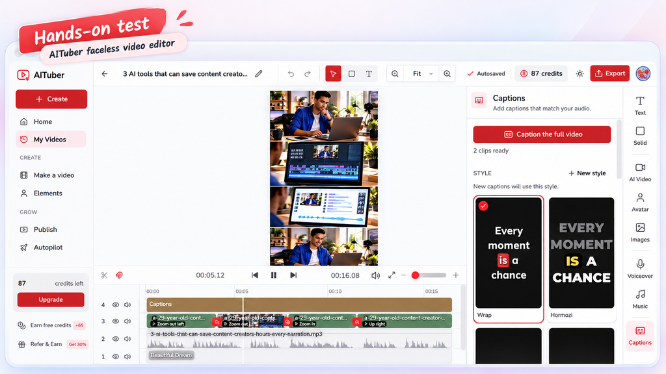Expand the timeline with the fullscreen arrows

coord(392,275)
